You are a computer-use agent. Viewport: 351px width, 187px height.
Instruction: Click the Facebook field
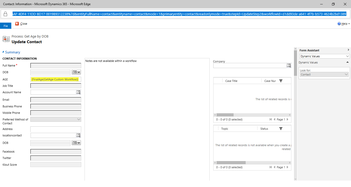coord(56,152)
